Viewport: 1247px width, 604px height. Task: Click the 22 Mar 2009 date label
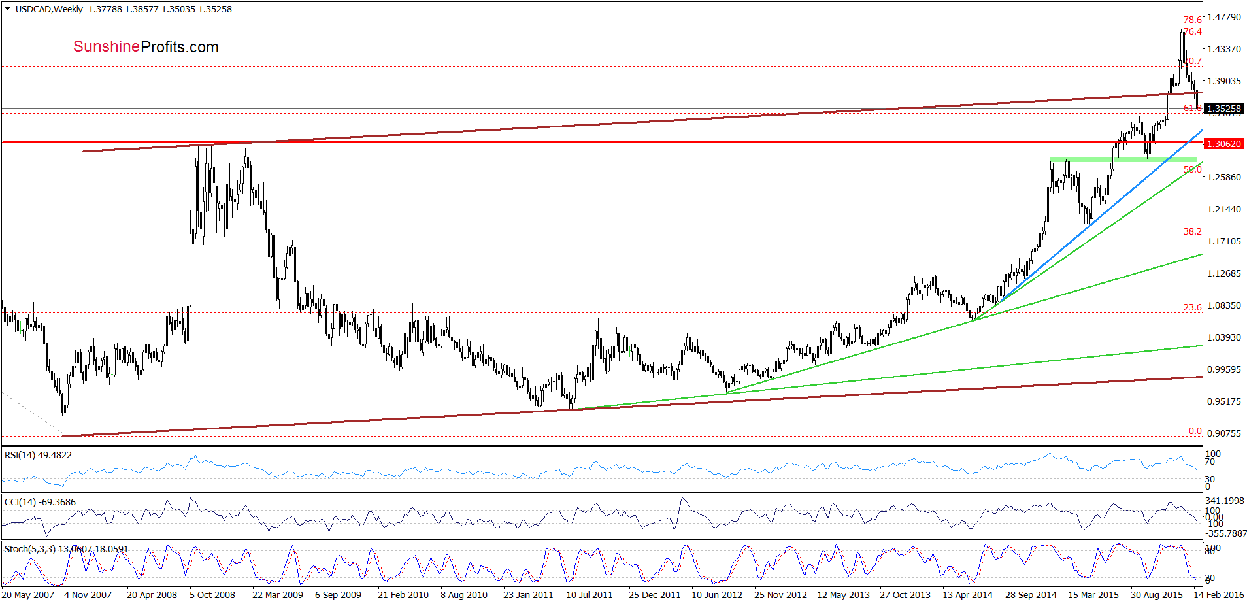(x=278, y=595)
